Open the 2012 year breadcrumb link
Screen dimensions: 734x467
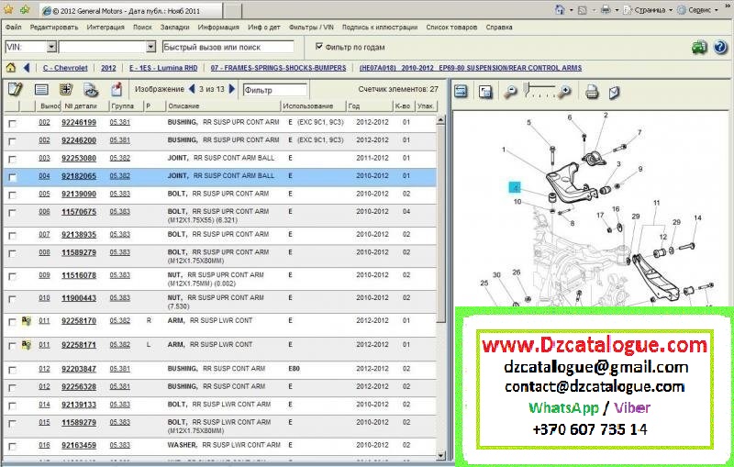coord(108,68)
